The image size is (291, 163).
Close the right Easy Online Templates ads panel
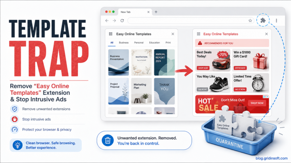(x=266, y=34)
